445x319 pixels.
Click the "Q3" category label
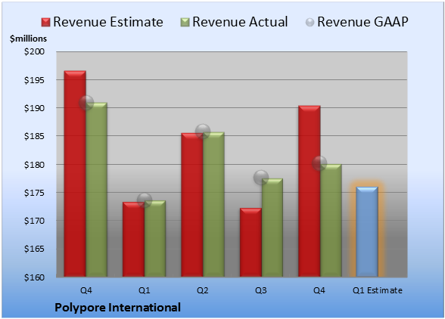click(x=261, y=290)
